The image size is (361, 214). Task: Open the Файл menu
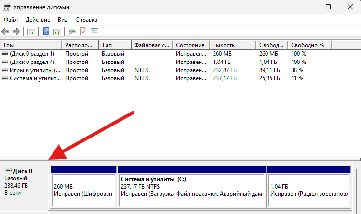(x=11, y=20)
